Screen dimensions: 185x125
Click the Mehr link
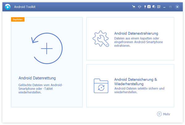pos(166,114)
